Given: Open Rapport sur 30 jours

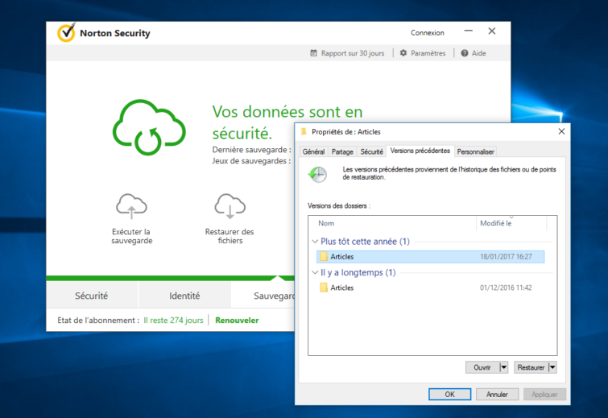Looking at the screenshot, I should point(352,53).
